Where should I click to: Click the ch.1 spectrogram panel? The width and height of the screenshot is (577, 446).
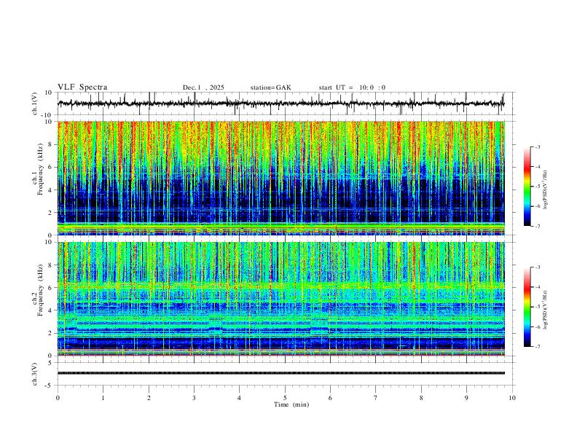coord(281,178)
